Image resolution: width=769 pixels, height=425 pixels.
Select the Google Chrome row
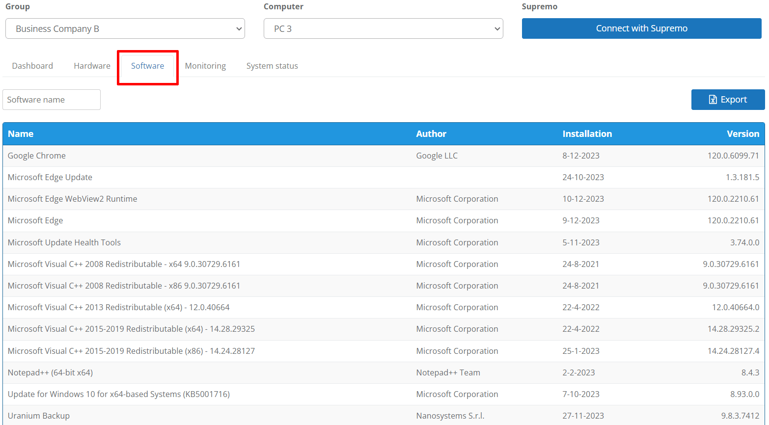point(37,156)
